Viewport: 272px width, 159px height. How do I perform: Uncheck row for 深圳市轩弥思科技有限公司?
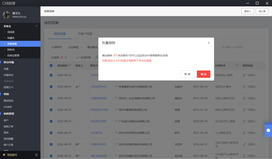(x=51, y=133)
